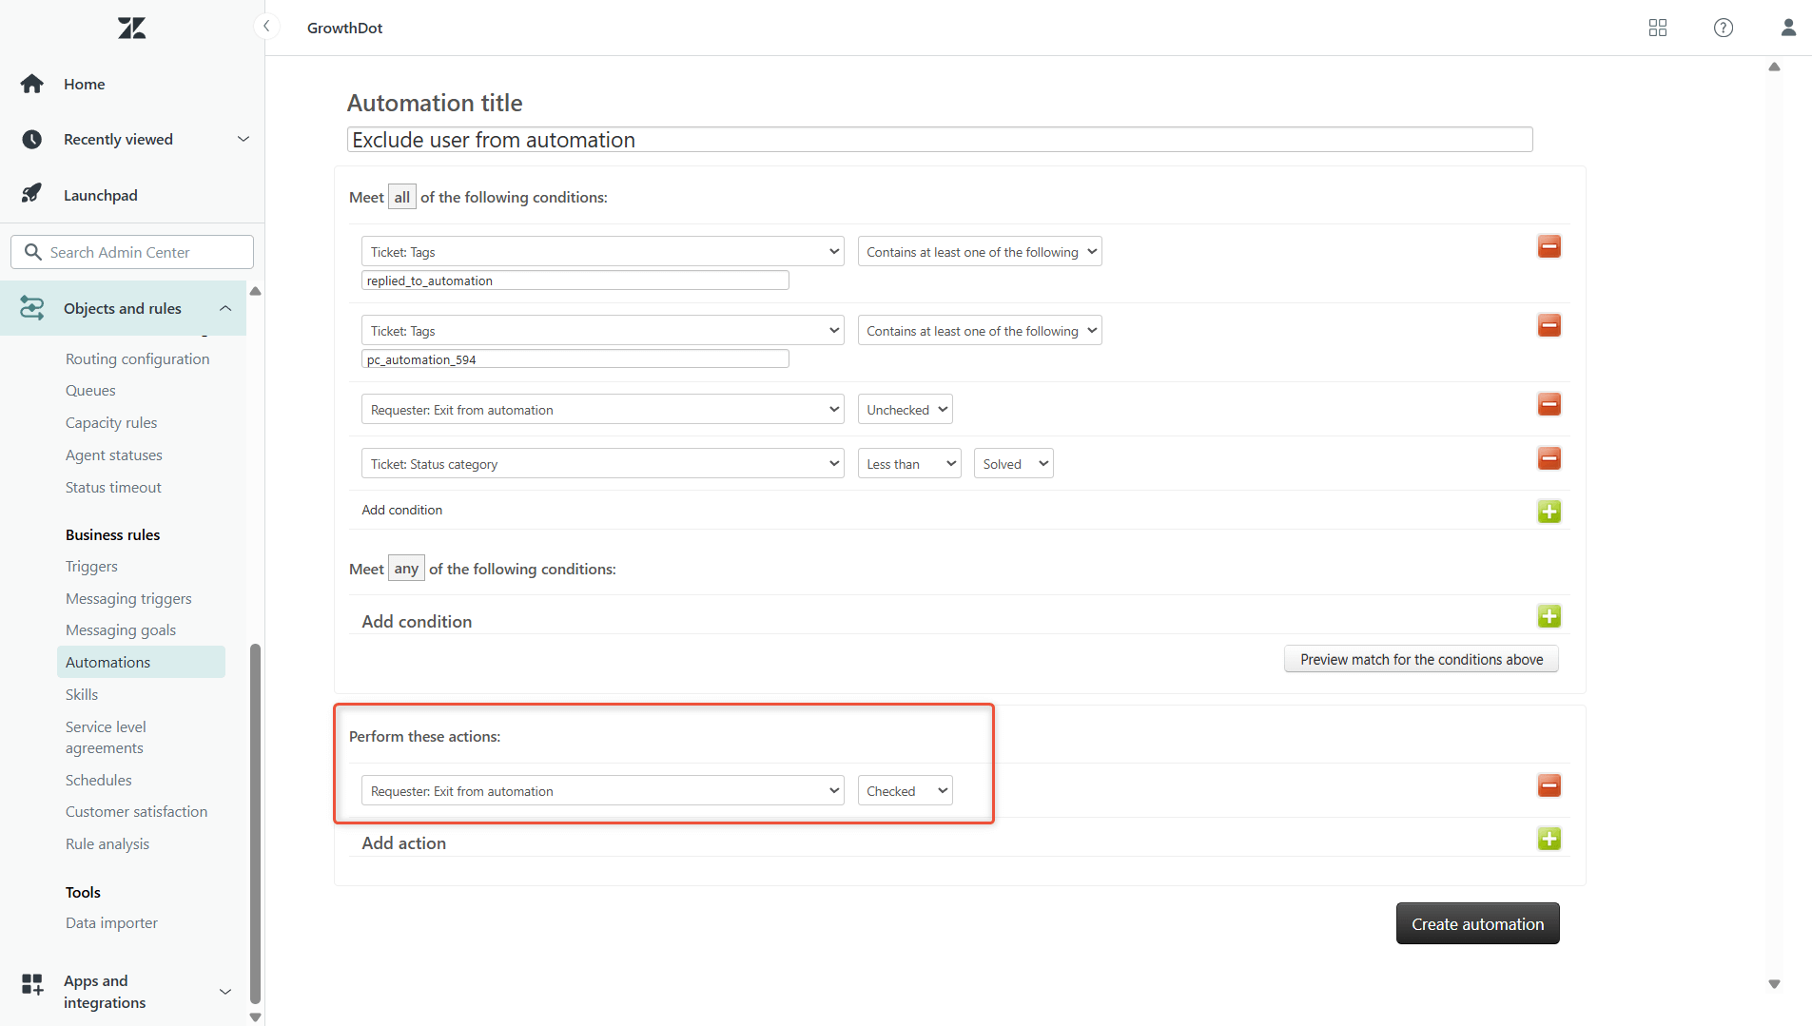Click the automation title input field
The height and width of the screenshot is (1026, 1812).
[940, 139]
